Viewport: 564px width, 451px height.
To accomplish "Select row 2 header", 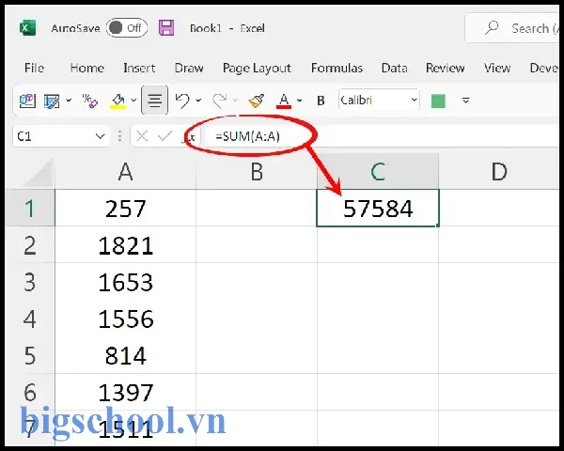I will click(30, 245).
